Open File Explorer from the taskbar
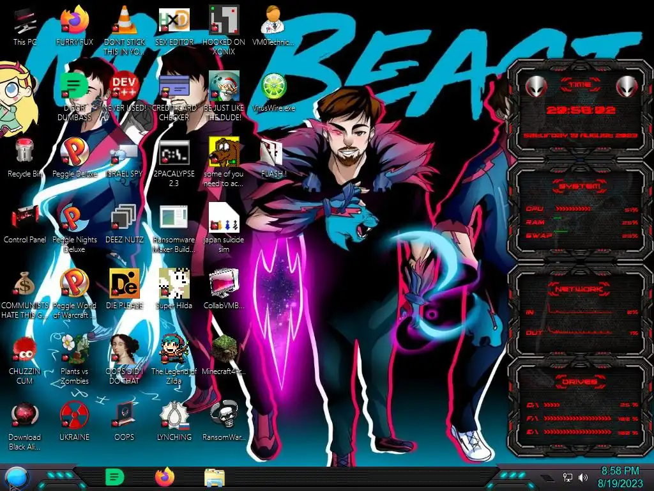The image size is (654, 491). point(215,478)
